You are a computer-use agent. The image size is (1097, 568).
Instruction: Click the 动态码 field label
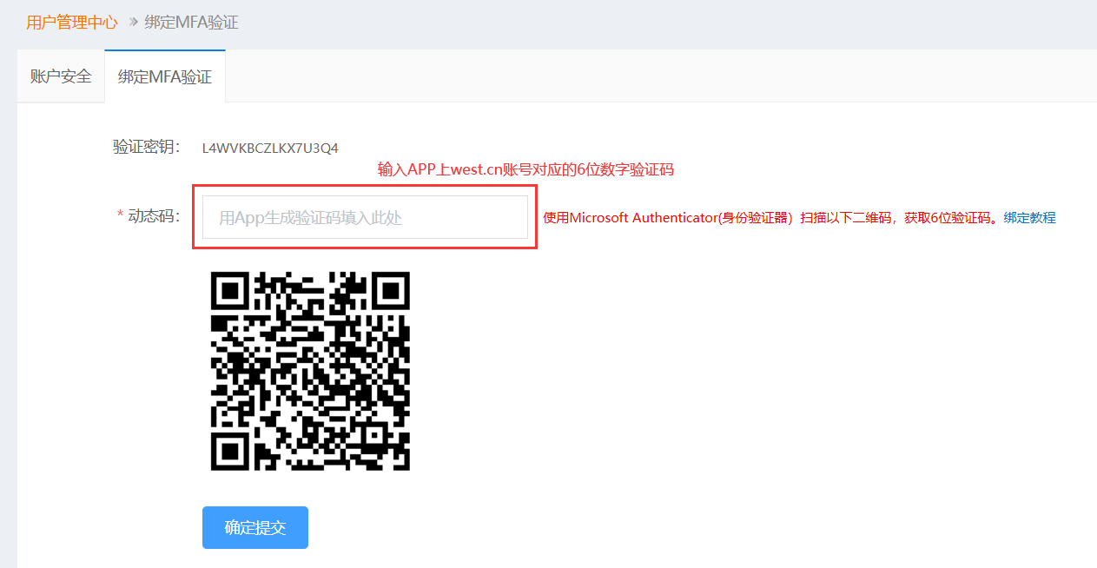[x=154, y=216]
